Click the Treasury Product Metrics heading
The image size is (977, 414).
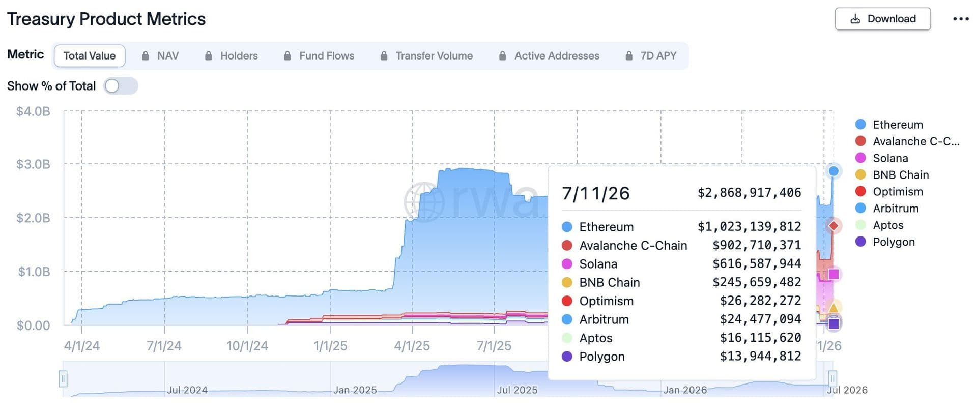tap(106, 19)
